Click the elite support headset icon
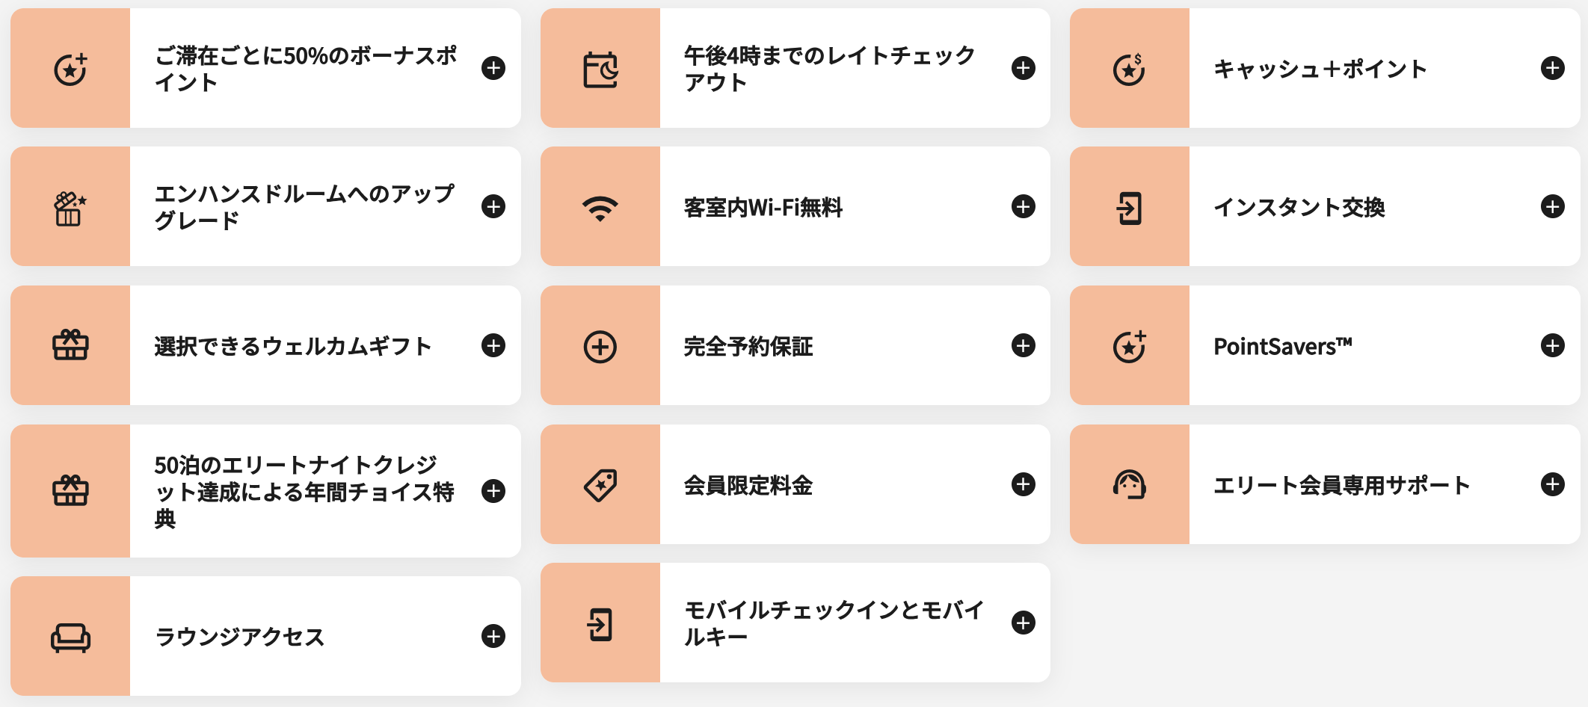The image size is (1588, 707). pyautogui.click(x=1130, y=485)
